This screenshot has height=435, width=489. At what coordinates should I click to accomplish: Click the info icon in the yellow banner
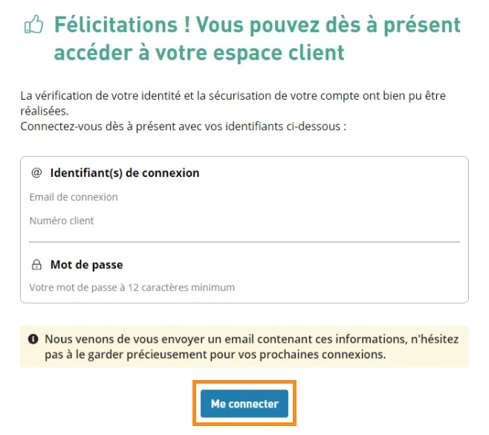33,339
